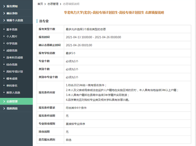The height and width of the screenshot is (146, 196).
Task: Open 个人照片 in the sidebar
Action: click(12, 36)
